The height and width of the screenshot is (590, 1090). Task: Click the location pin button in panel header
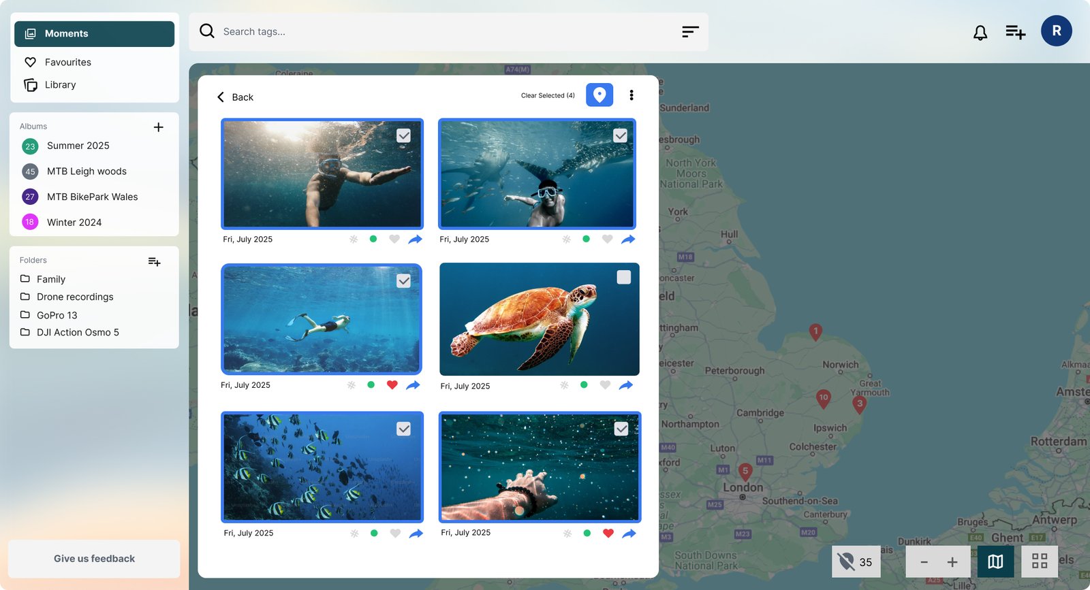pyautogui.click(x=599, y=95)
